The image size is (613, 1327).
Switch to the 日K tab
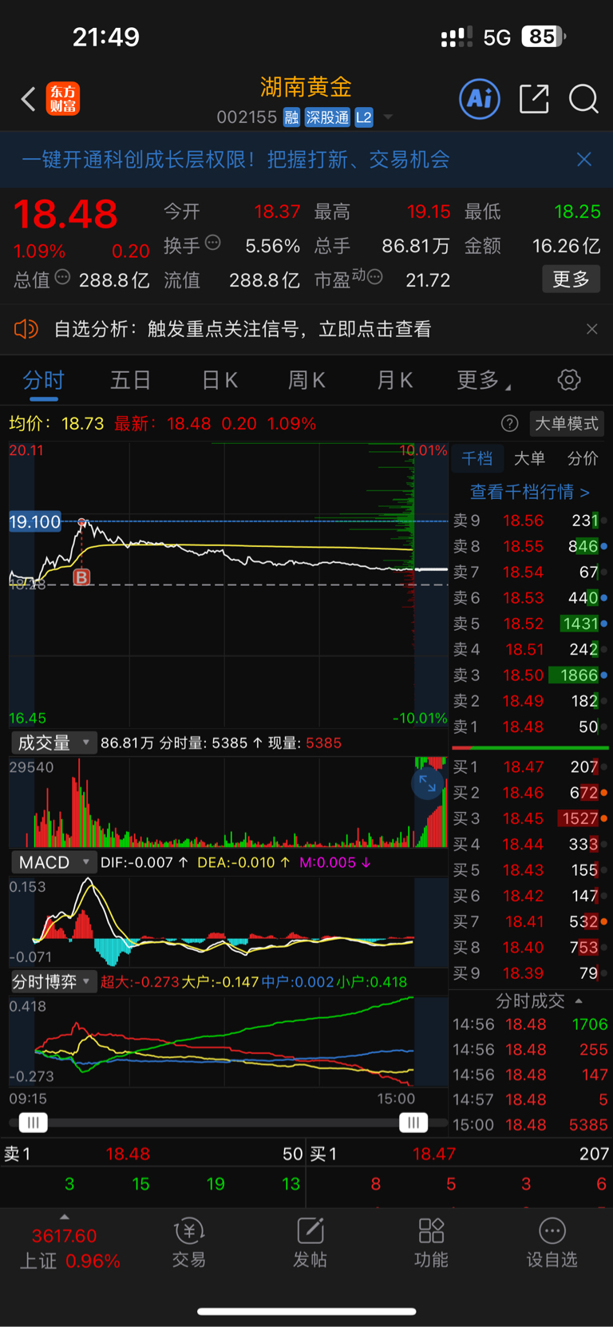[219, 381]
